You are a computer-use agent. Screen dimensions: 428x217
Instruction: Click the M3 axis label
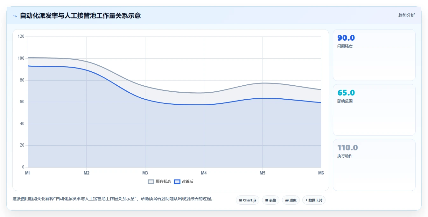pyautogui.click(x=145, y=173)
